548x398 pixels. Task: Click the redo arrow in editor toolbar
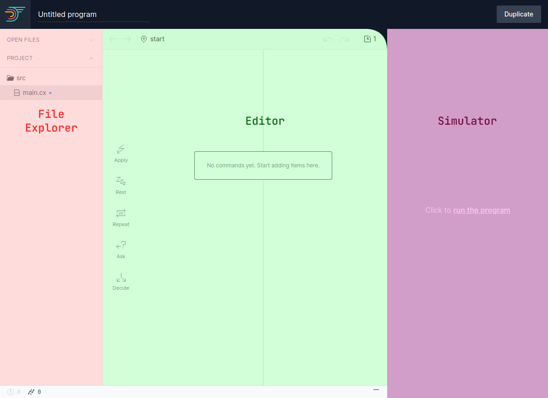pos(344,39)
